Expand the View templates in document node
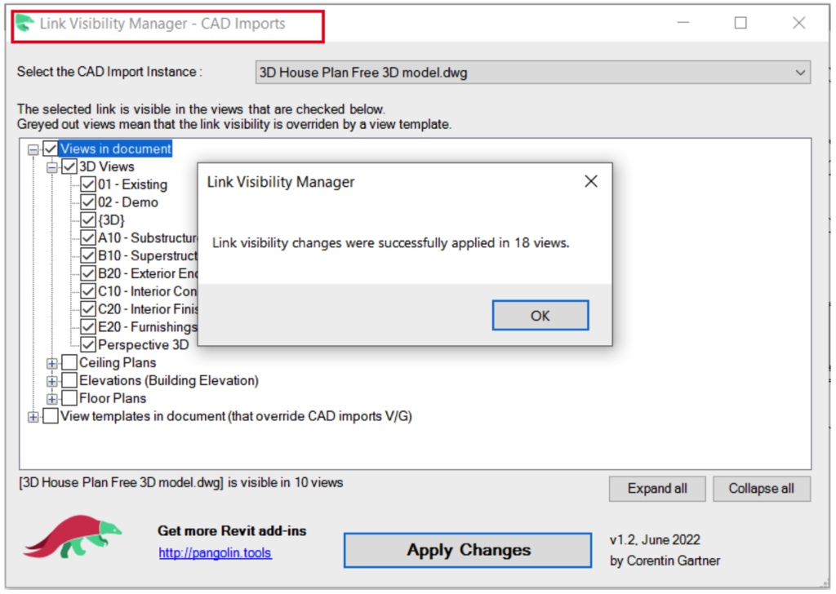 click(x=33, y=417)
